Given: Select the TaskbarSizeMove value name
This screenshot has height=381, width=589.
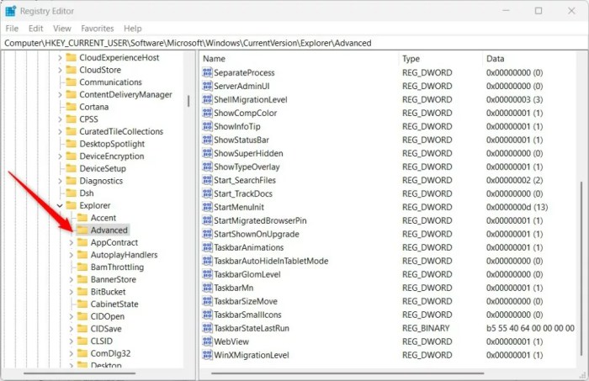Looking at the screenshot, I should (x=246, y=301).
